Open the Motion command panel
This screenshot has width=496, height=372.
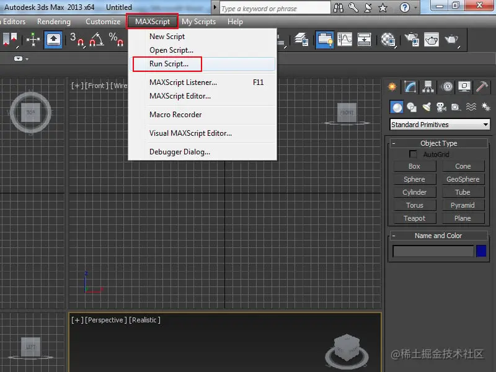click(448, 86)
